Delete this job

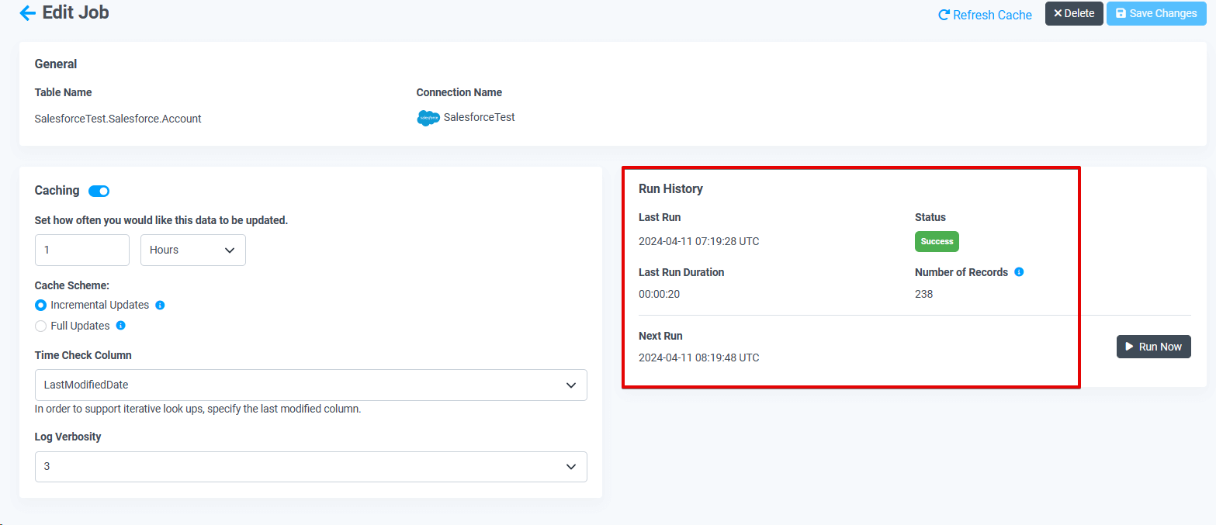(1073, 13)
